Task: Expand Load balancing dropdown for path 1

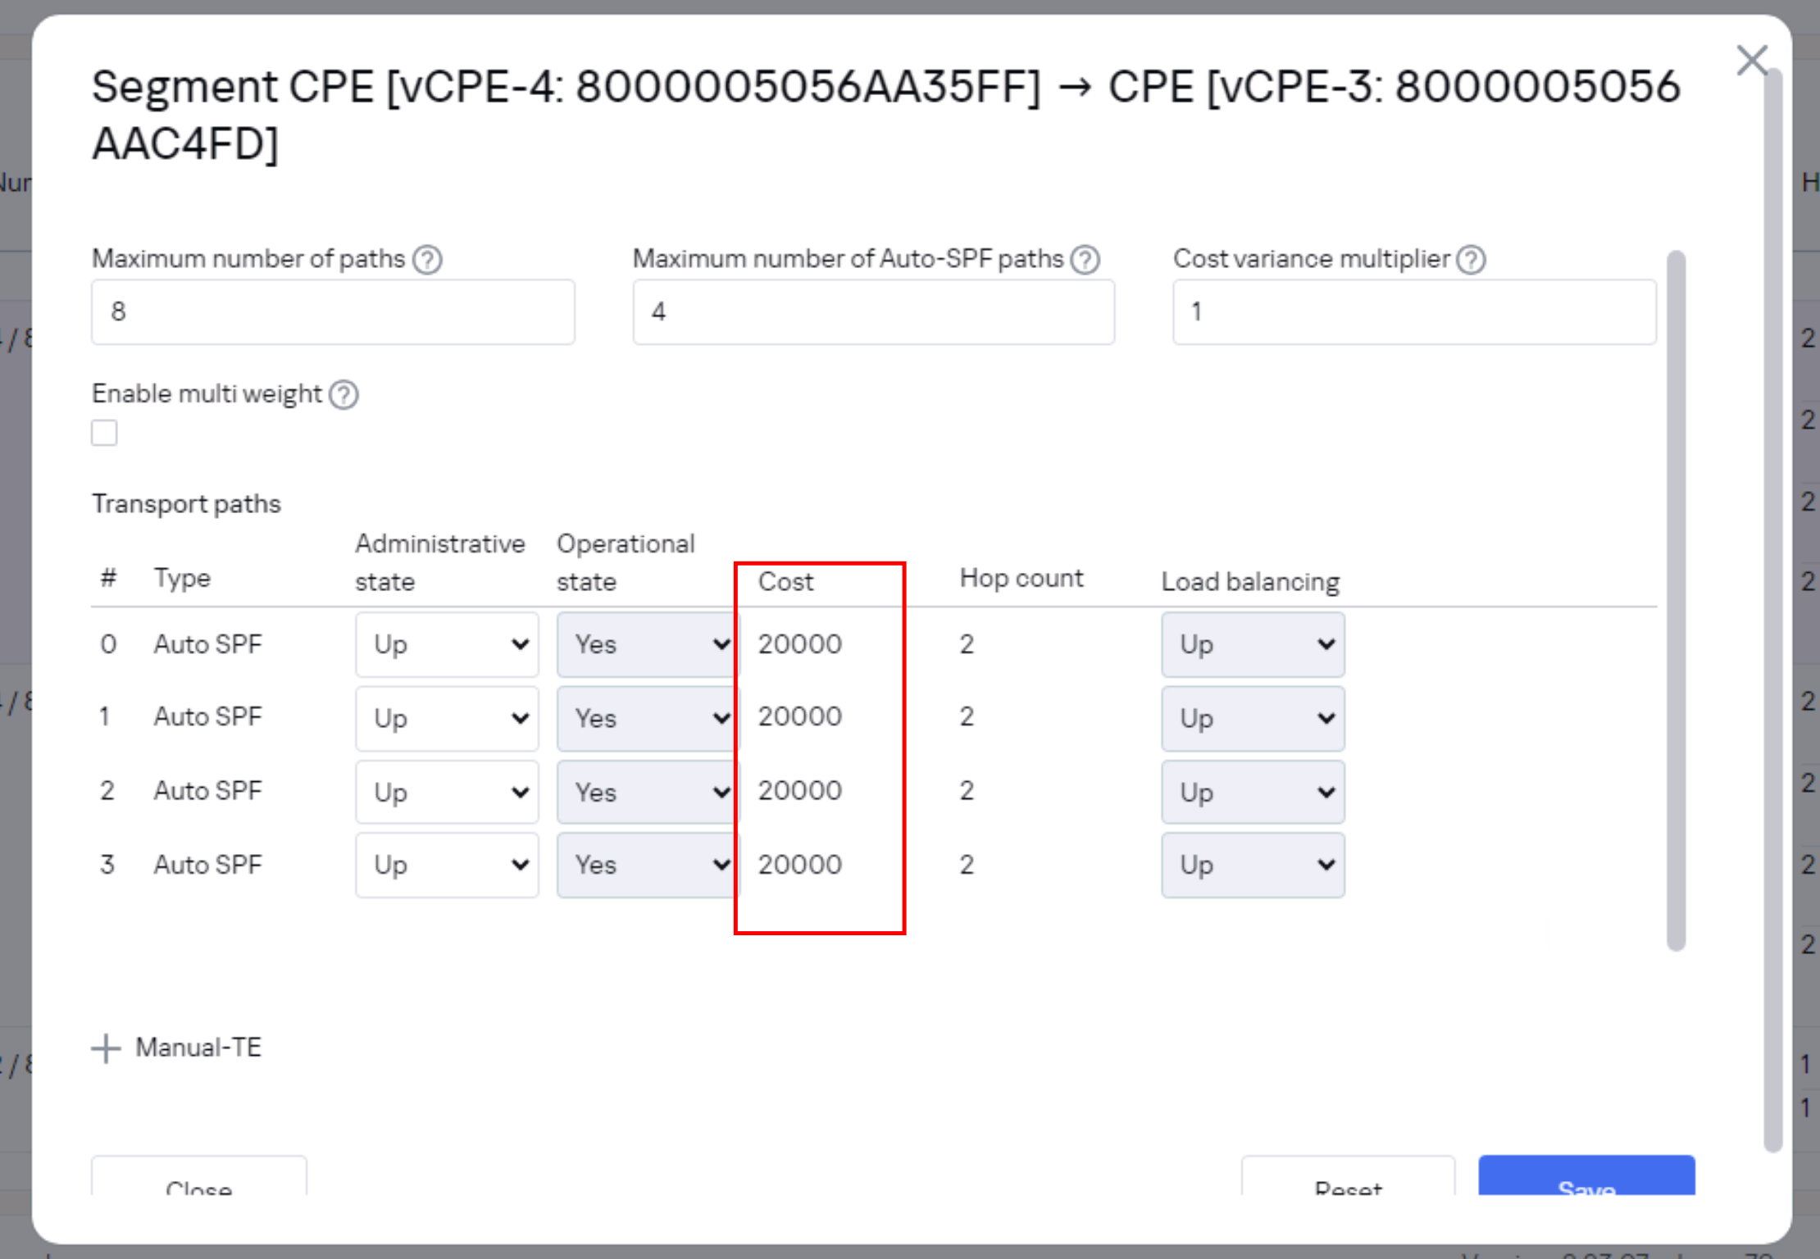Action: click(1252, 719)
